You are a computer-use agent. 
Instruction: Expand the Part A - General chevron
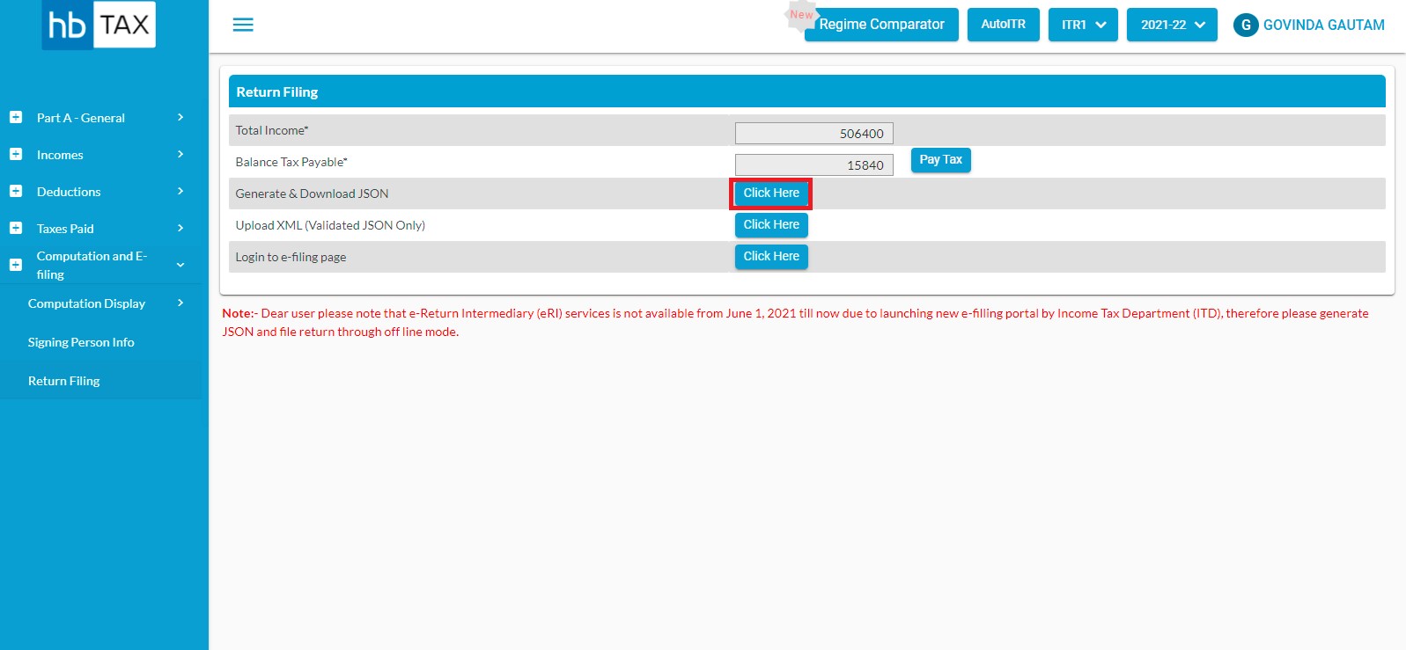point(180,117)
